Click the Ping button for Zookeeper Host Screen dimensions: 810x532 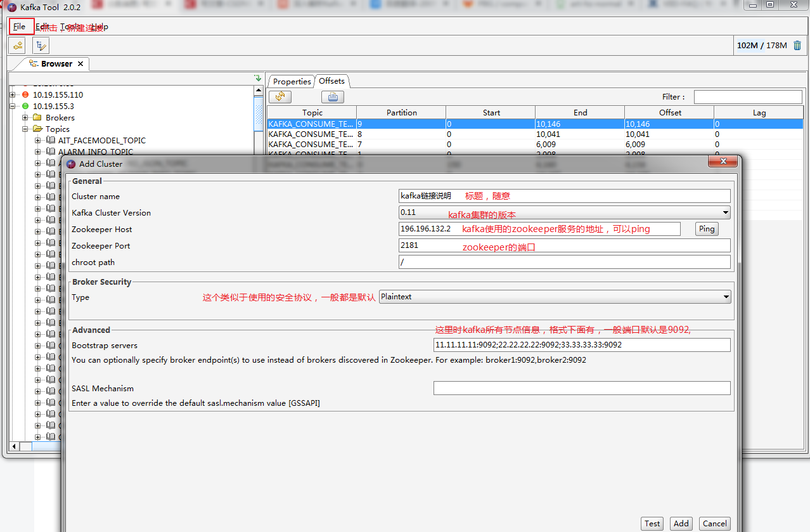706,229
